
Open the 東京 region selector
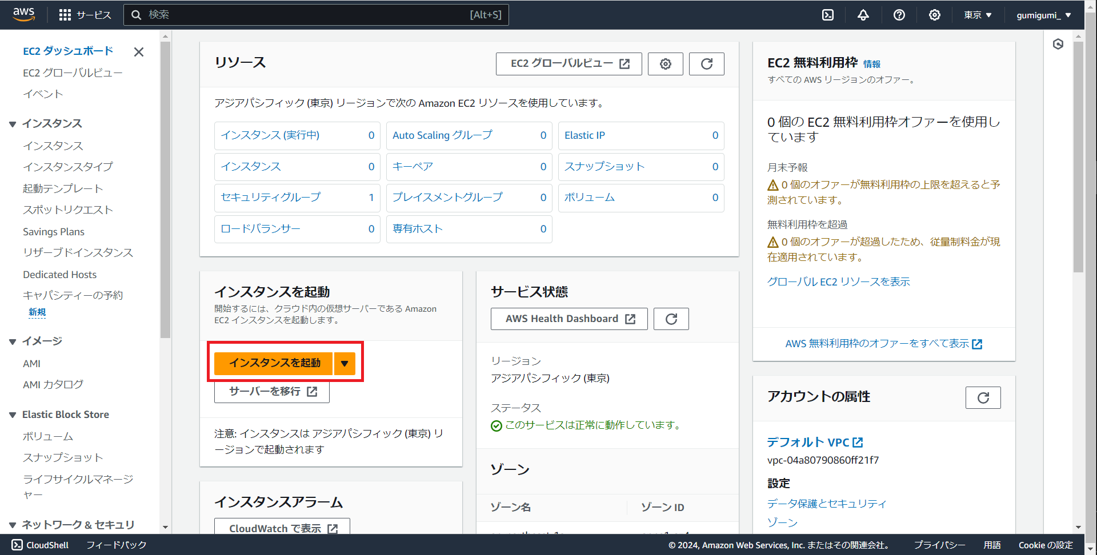click(977, 15)
